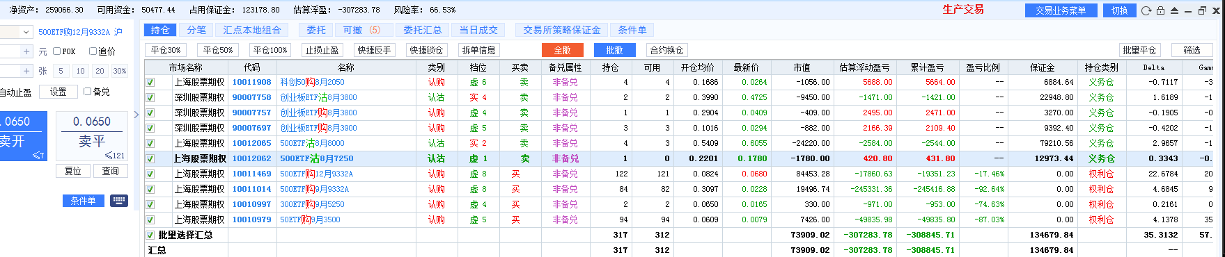Click the blue 条件单 button under 复位
Viewport: 1225px width, 257px height.
(84, 201)
